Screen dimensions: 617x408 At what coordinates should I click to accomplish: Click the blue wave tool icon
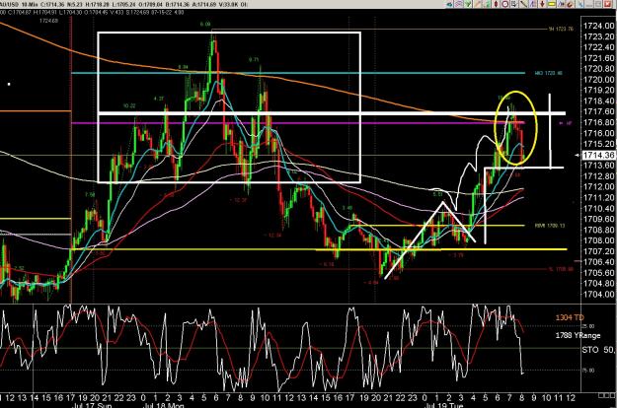(x=561, y=4)
